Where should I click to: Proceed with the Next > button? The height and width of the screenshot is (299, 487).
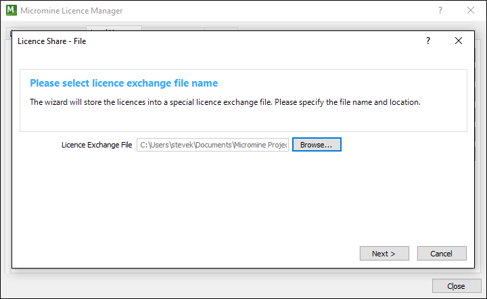click(384, 254)
